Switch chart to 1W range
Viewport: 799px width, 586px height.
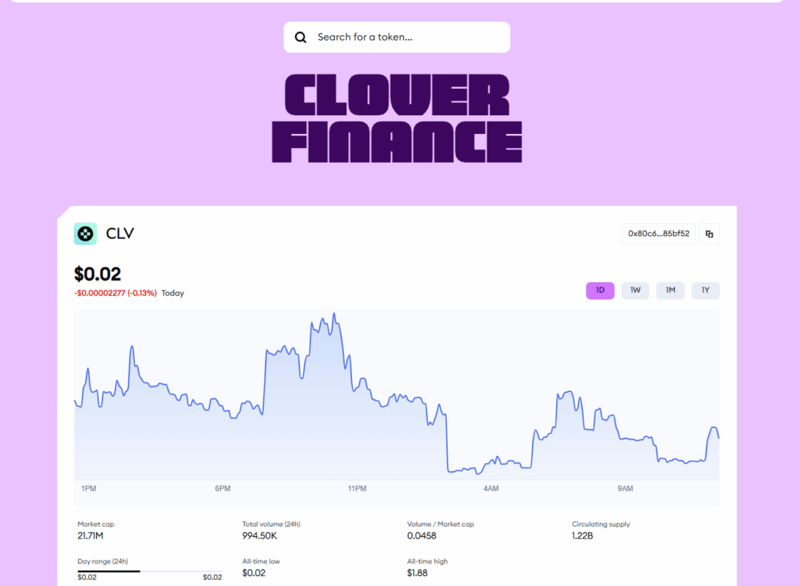click(x=635, y=291)
